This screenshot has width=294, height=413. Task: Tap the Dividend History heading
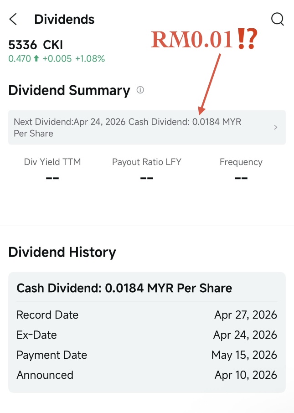(x=62, y=252)
